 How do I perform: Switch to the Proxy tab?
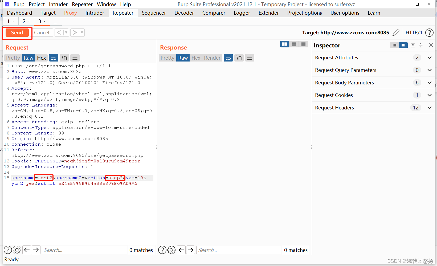point(70,13)
